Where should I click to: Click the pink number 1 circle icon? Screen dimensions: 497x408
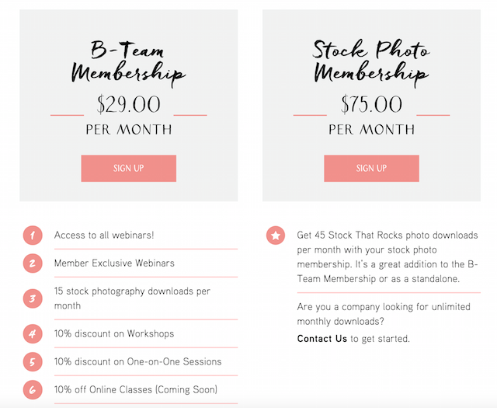pyautogui.click(x=33, y=235)
